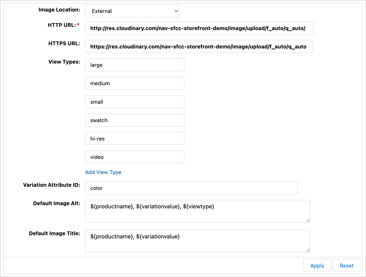Click the HTTP URL label
Image resolution: width=366 pixels, height=277 pixels.
[x=62, y=25]
